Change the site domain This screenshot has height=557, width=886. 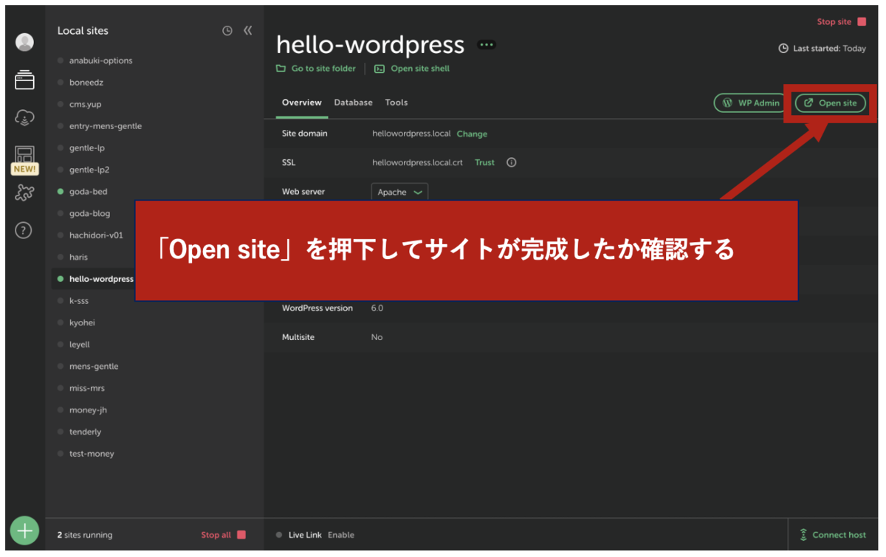(472, 134)
